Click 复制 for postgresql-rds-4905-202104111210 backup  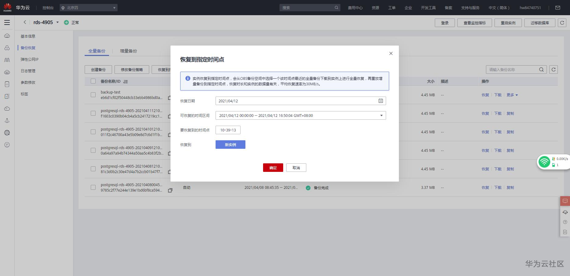(x=510, y=114)
